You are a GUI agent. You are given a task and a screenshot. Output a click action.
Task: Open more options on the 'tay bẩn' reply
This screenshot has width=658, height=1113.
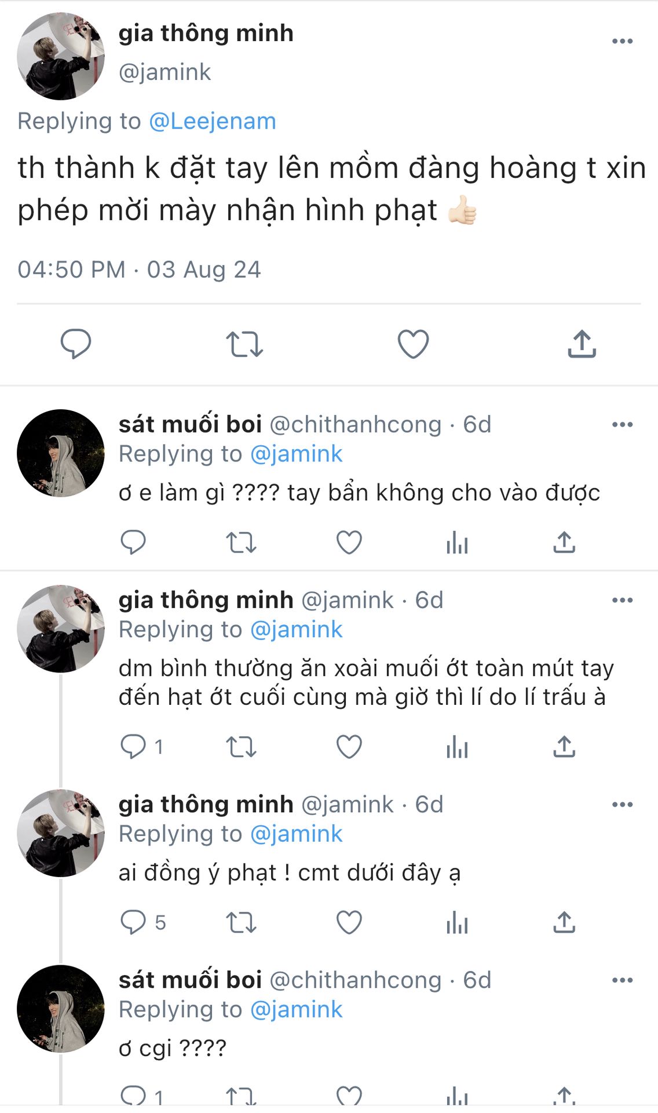(622, 425)
